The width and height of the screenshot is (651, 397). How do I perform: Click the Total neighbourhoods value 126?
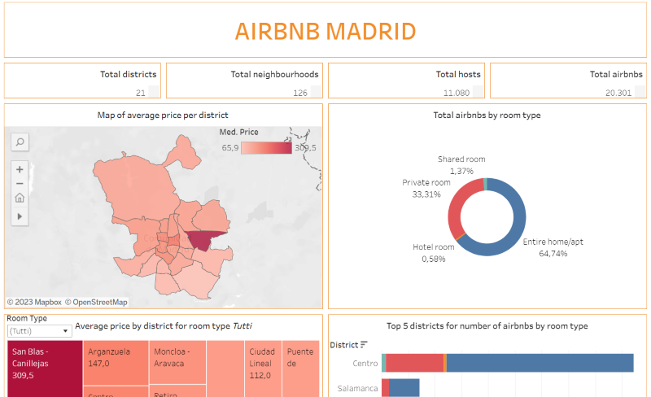tap(300, 93)
